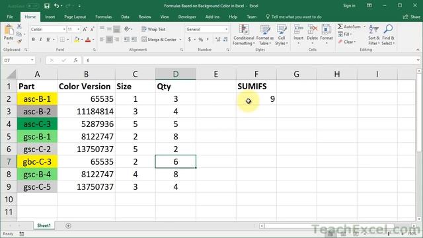The height and width of the screenshot is (238, 423).
Task: Open Merge & Center dropdown arrow
Action: click(x=180, y=40)
